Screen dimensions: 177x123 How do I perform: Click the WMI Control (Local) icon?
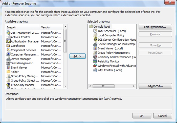tap(95, 70)
